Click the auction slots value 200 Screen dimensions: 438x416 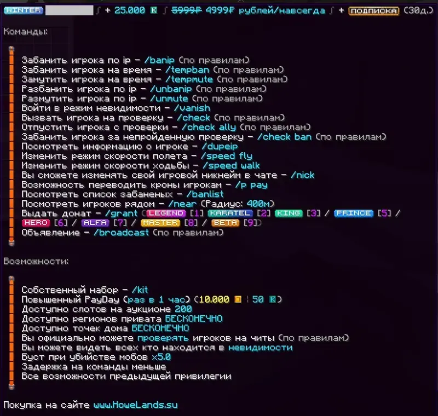183,309
